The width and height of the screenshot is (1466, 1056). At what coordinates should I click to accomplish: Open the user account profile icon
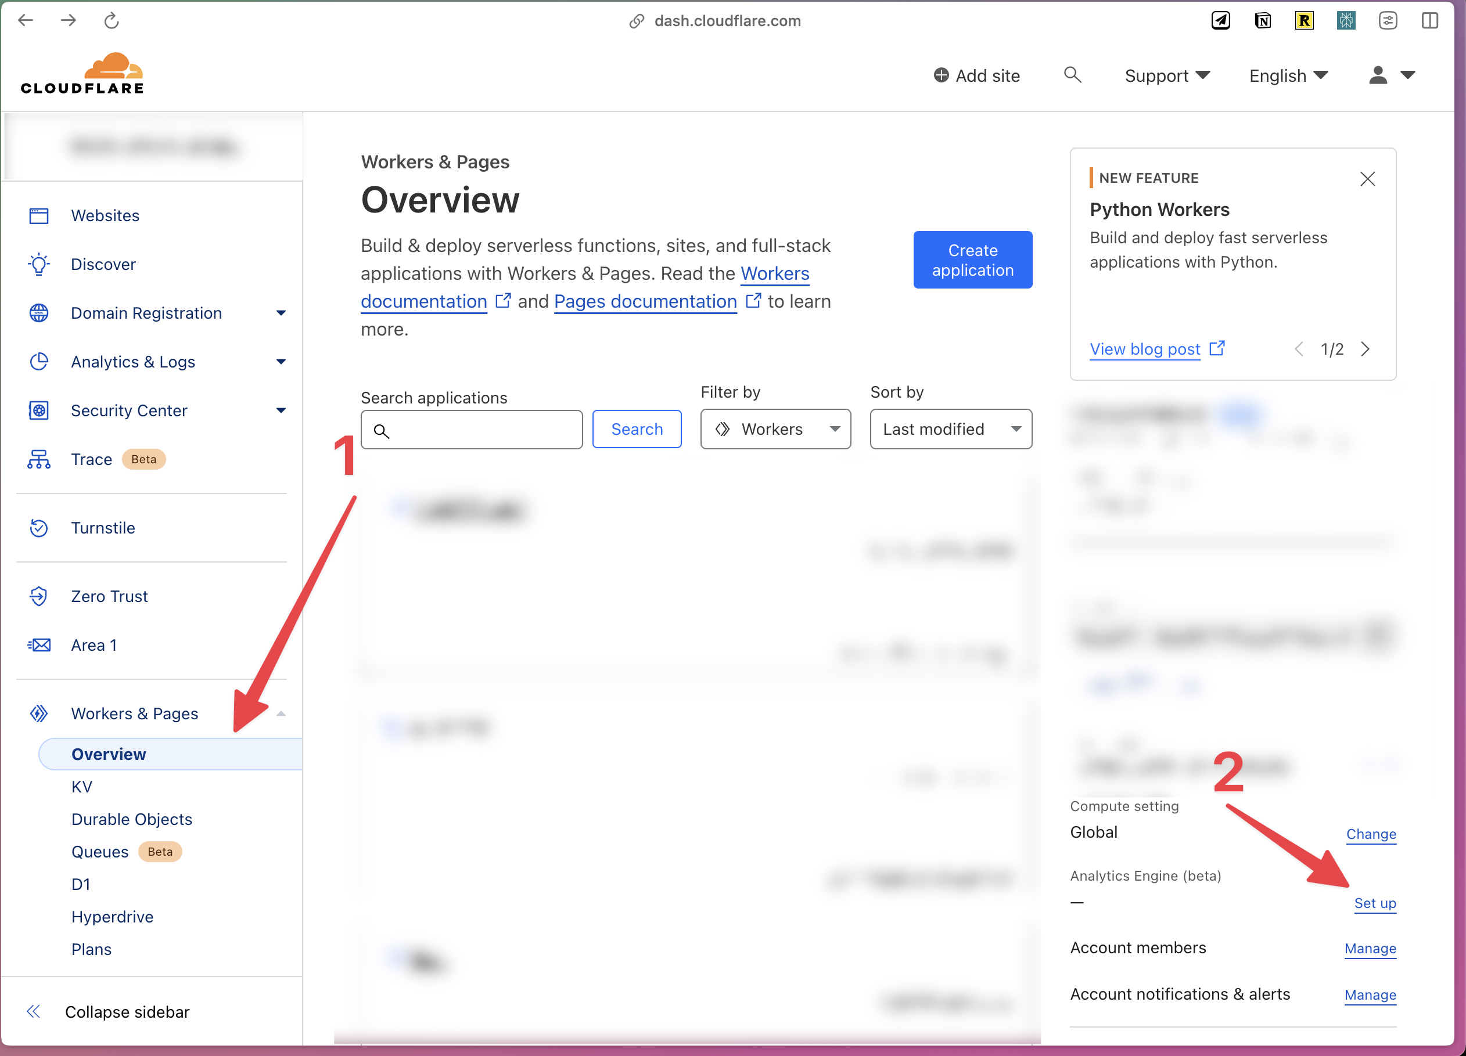coord(1378,75)
